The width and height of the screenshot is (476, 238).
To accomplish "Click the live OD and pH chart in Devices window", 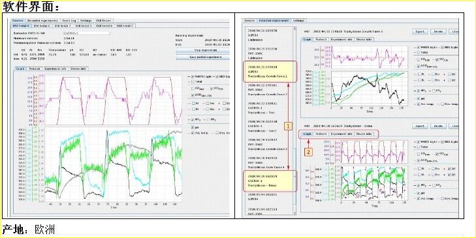I will point(113,164).
